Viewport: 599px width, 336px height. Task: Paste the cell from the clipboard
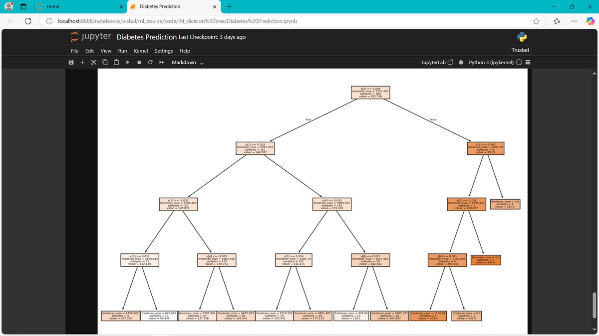116,62
